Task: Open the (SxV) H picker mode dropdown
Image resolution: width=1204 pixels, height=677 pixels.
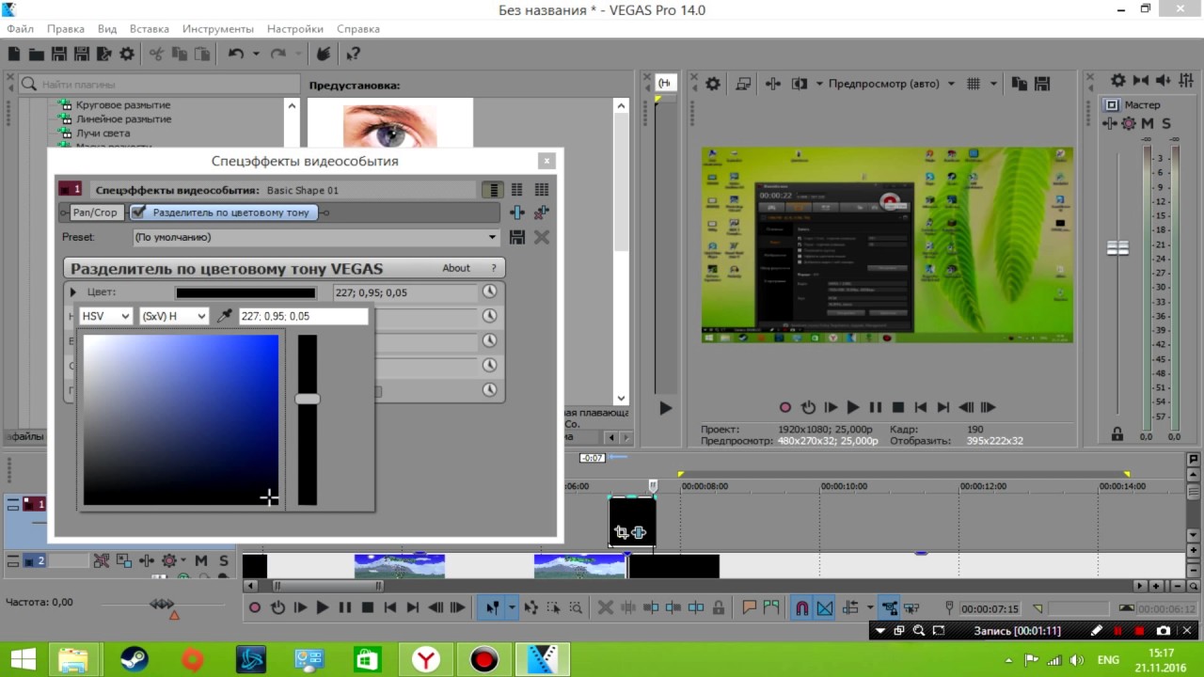Action: [174, 316]
